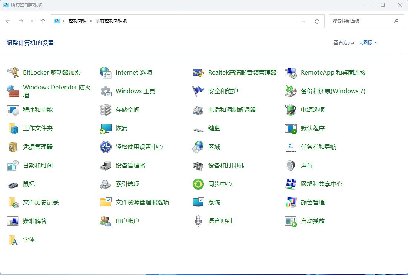Focus the 搜索控制面板 search box
This screenshot has height=275, width=408.
[x=366, y=21]
